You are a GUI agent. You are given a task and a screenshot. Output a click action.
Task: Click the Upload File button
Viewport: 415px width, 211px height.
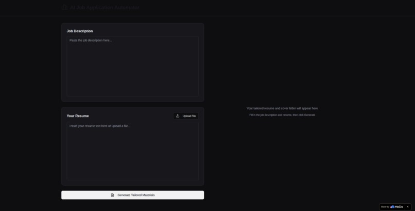186,116
